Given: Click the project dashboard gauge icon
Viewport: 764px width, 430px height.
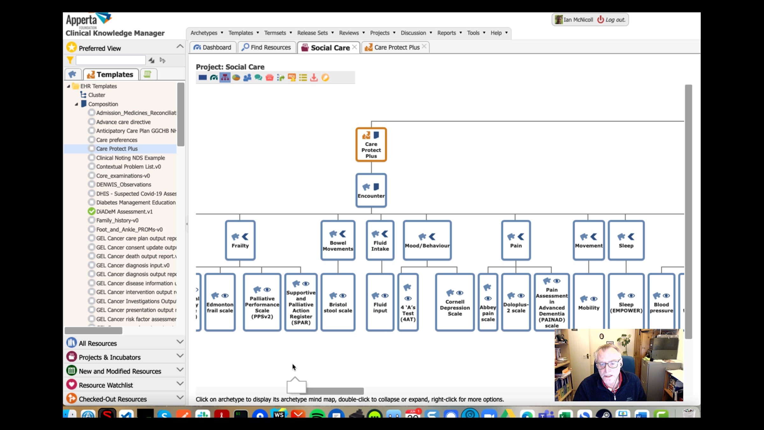Looking at the screenshot, I should [214, 77].
